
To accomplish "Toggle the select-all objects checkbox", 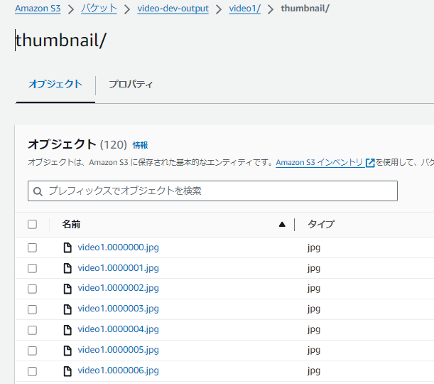I will coord(32,224).
